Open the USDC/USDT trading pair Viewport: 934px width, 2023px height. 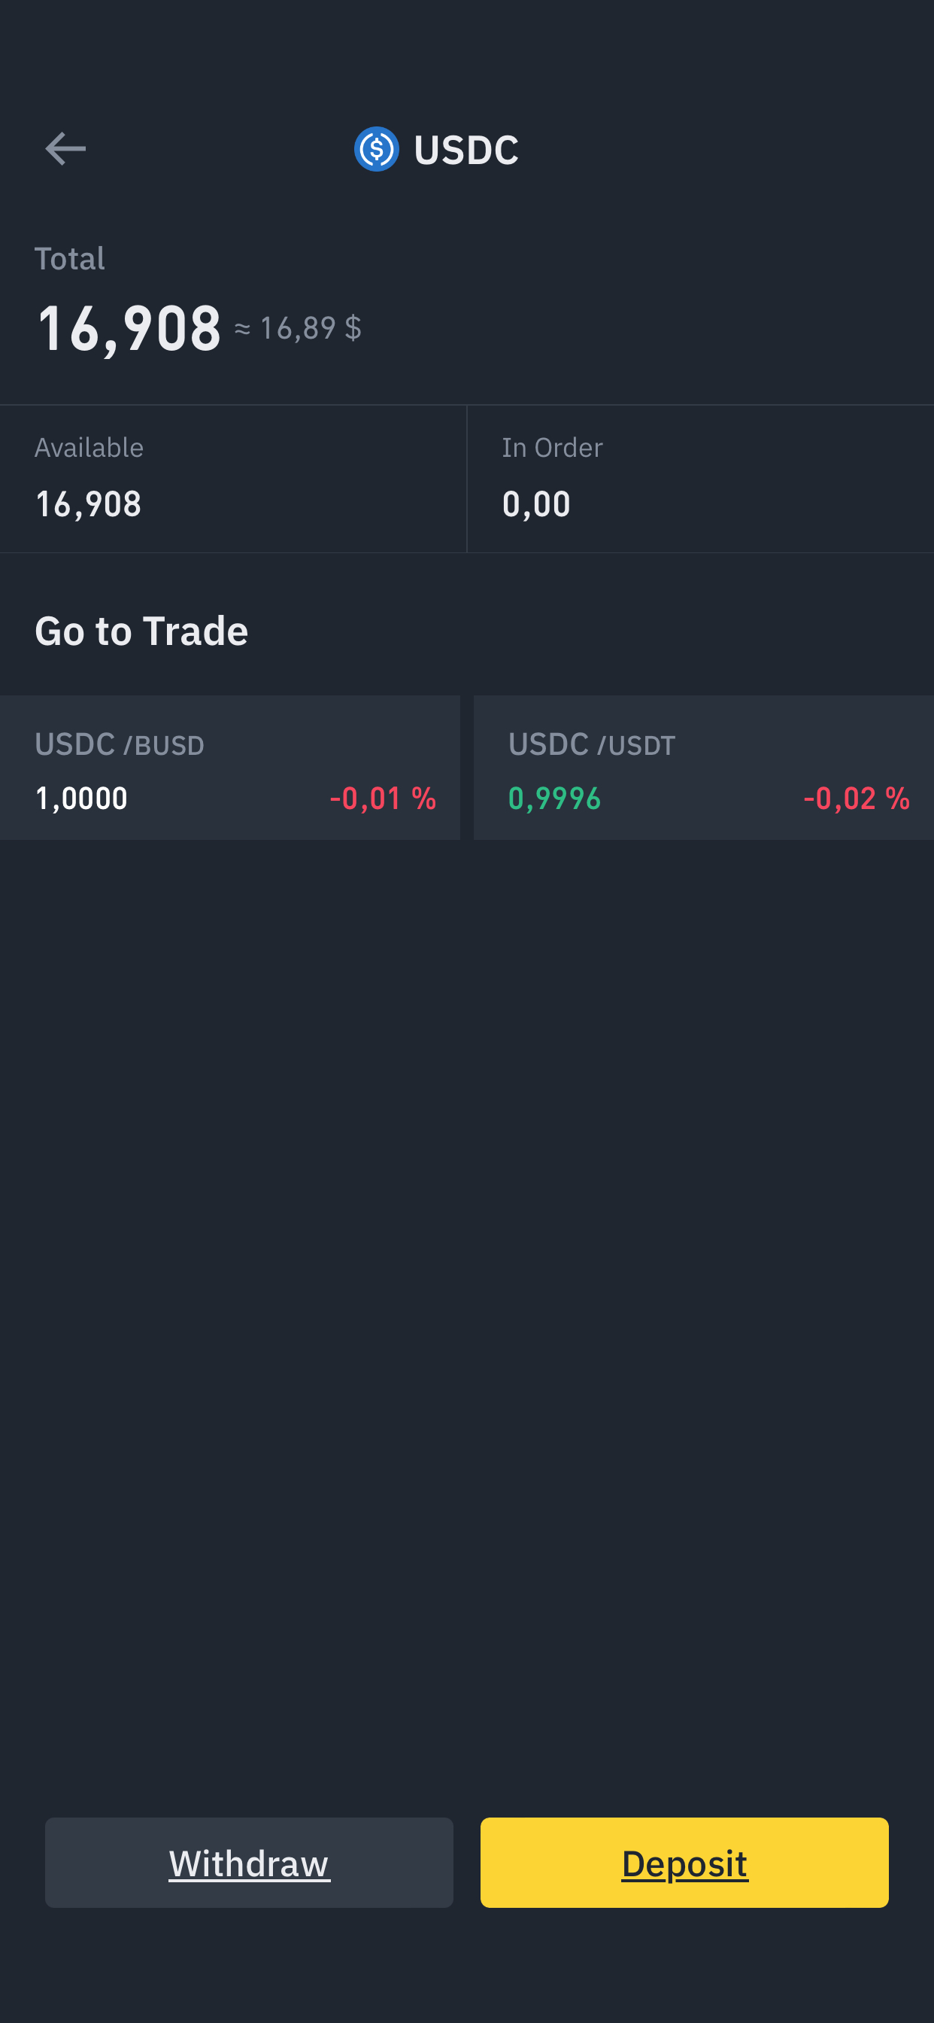(592, 744)
